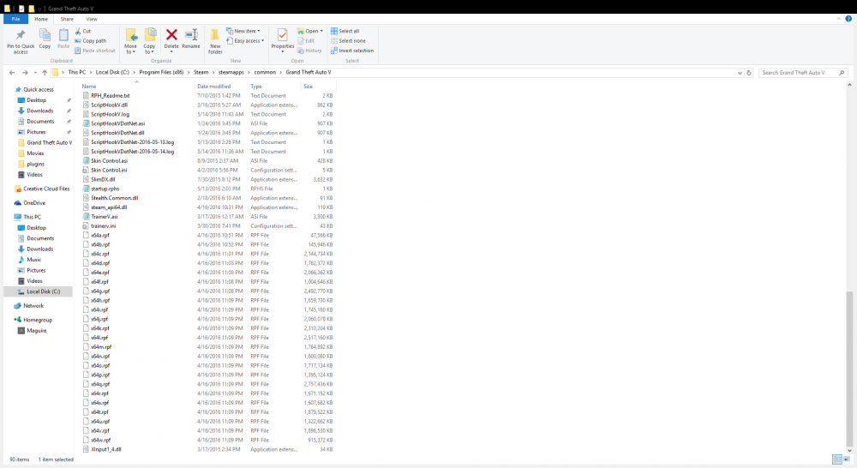Click the file list vertical scrollbar
857x468 pixels.
coord(849,369)
